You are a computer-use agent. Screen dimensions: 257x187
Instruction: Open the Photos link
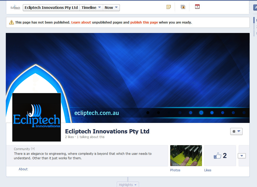point(175,170)
